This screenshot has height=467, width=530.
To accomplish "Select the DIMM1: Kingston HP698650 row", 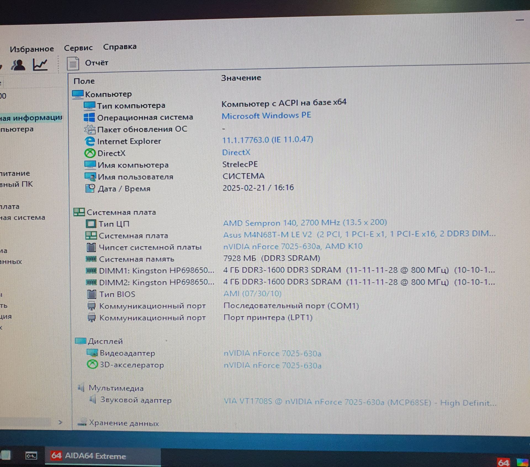I will [290, 270].
